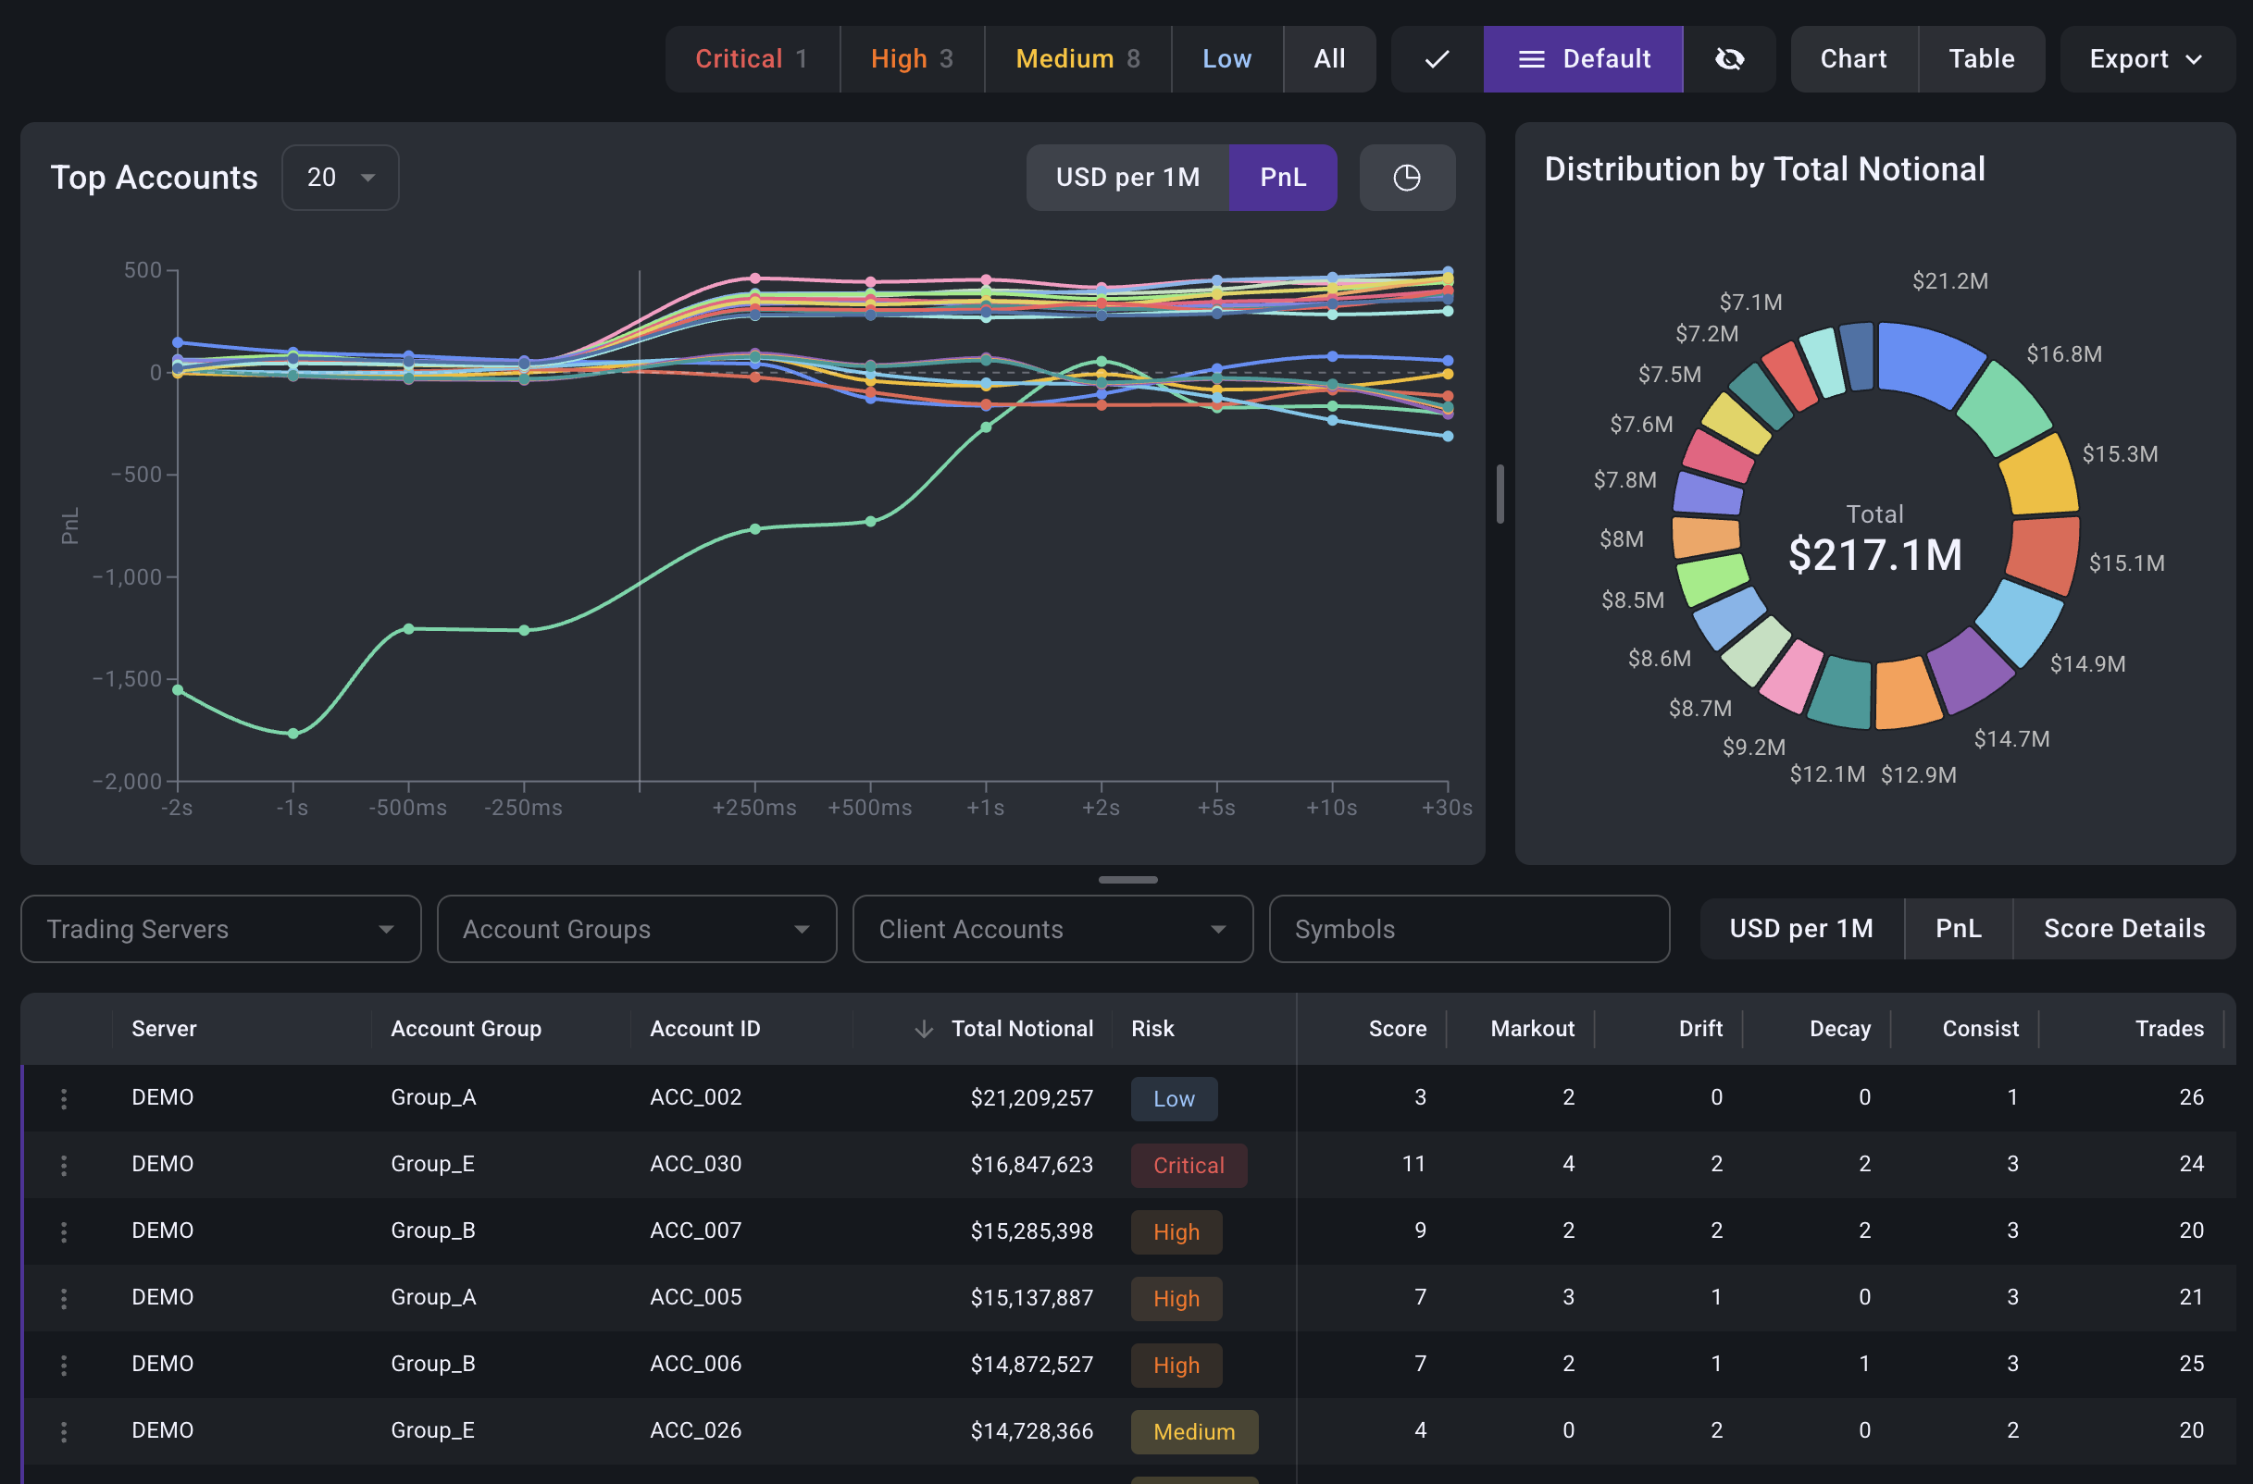Click the green $16.8M donut segment

(2004, 408)
